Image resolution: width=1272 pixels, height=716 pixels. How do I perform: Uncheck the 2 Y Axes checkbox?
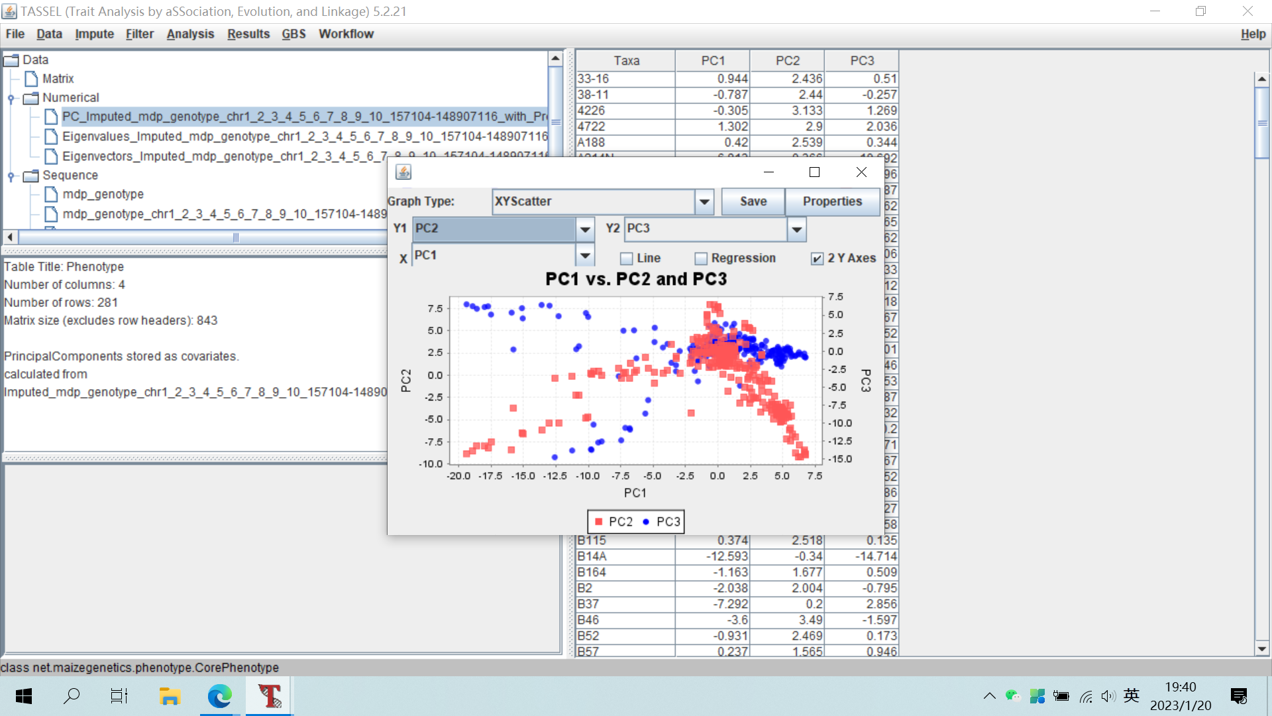tap(818, 259)
